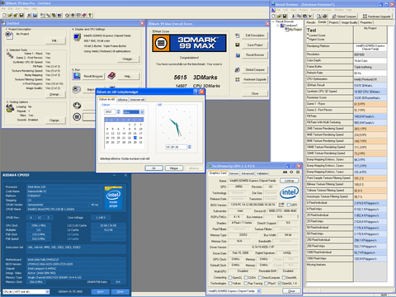
Task: Switch to the Validation tab in GPU-Z
Action: (262, 173)
